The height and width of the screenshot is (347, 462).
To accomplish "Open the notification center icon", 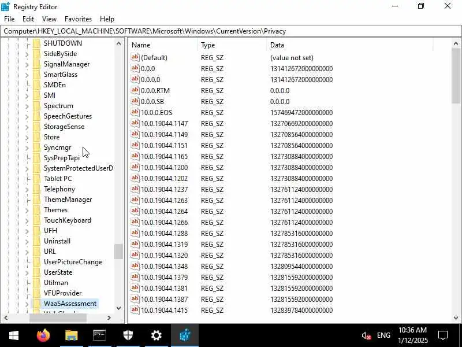I will 443,335.
